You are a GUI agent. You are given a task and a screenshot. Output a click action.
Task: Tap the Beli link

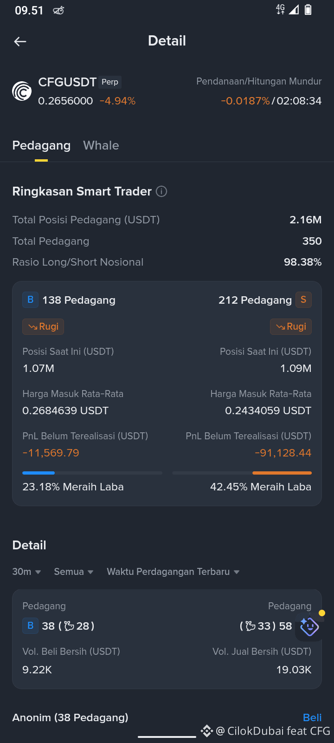pos(312,717)
